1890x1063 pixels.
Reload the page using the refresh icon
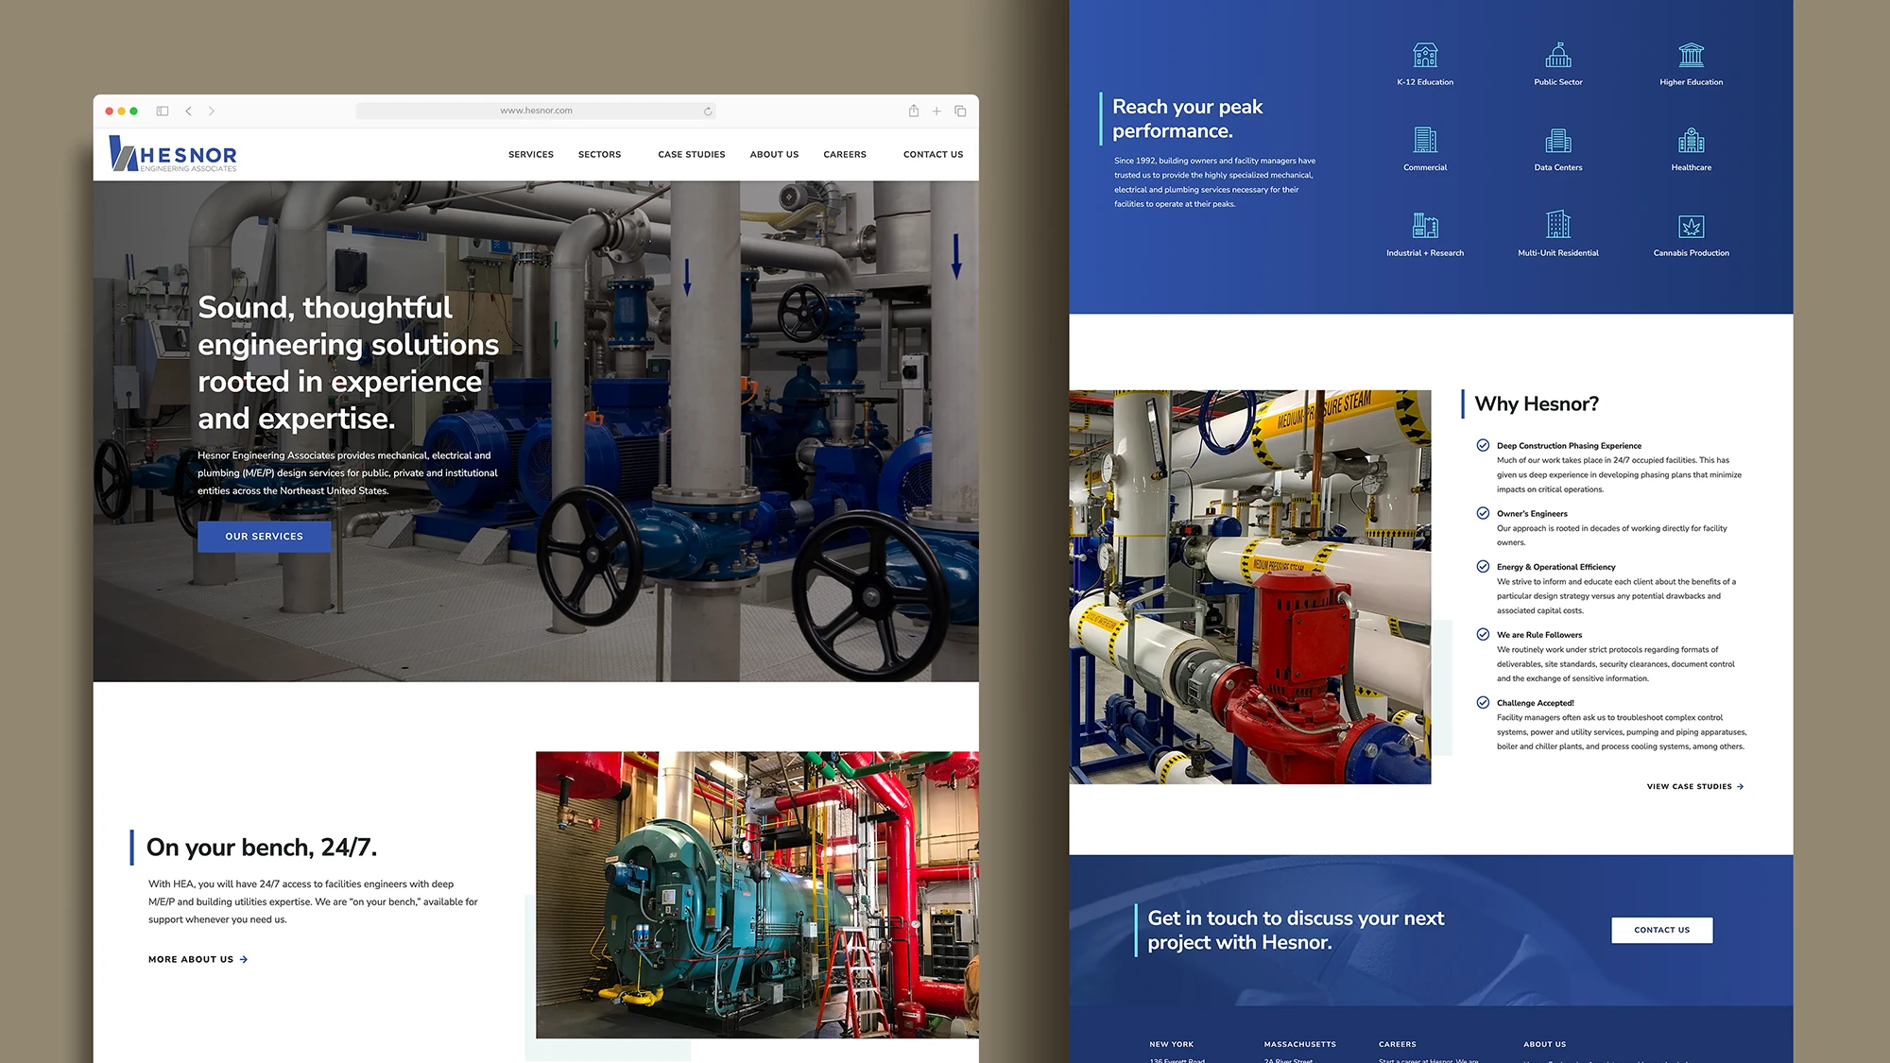coord(708,111)
